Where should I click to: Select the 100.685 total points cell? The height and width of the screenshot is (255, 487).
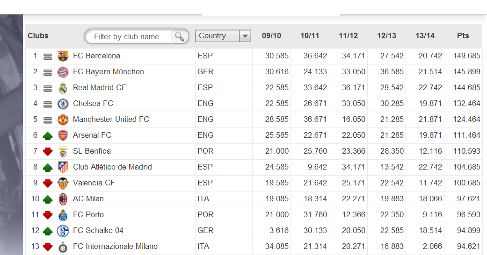pos(464,183)
